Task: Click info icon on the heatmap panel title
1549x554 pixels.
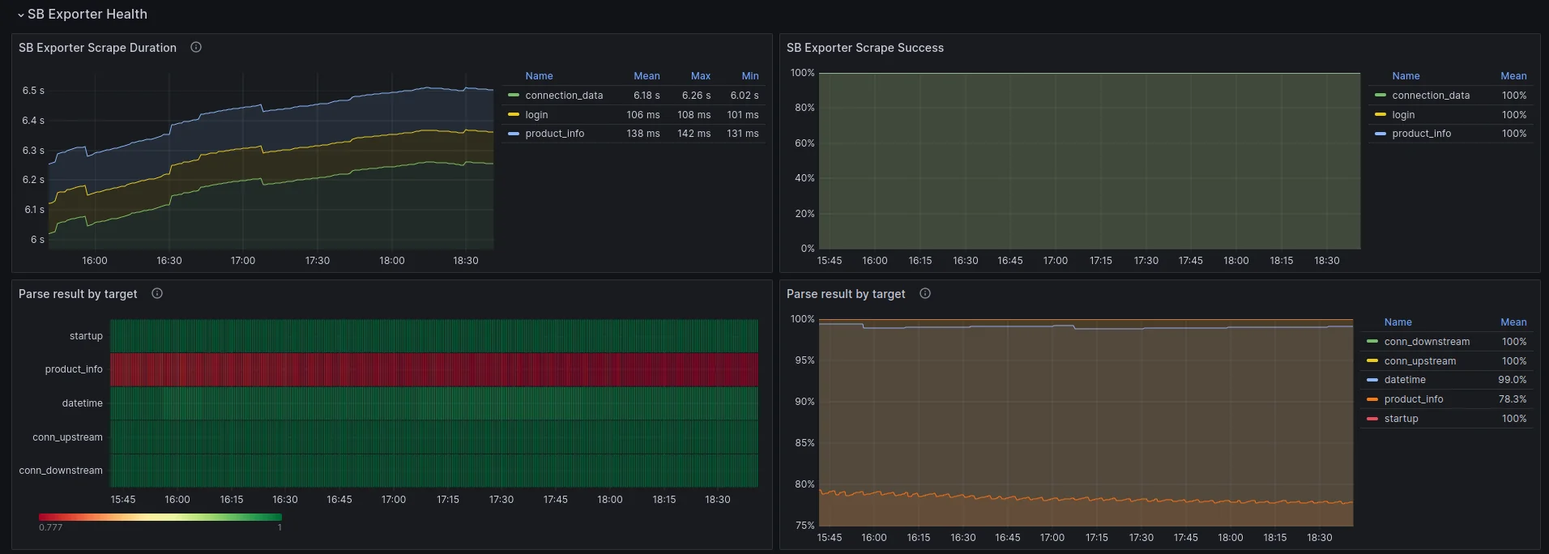Action: coord(157,294)
